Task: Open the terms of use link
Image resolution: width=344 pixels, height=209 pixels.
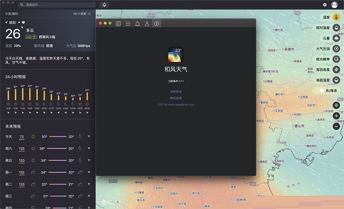Action: point(176,92)
